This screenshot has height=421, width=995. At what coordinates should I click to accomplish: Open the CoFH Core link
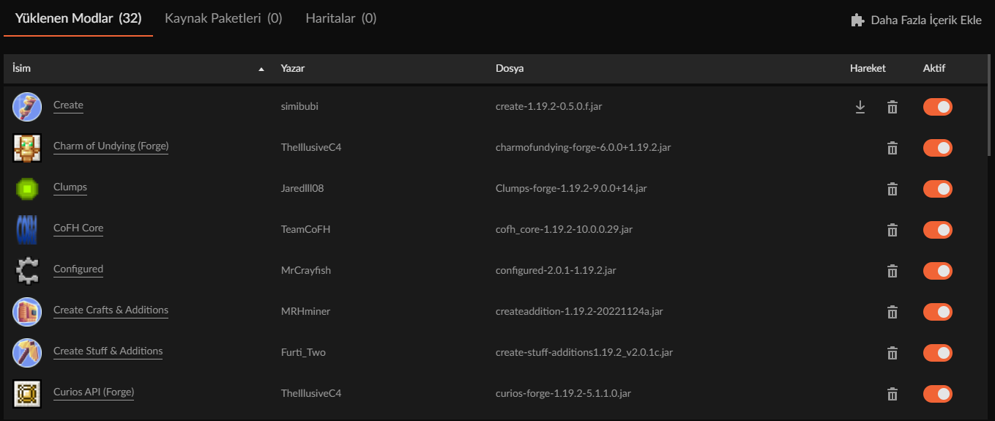point(78,228)
